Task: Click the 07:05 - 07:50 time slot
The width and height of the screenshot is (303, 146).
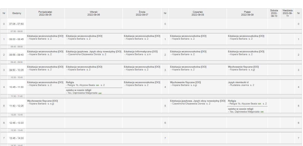Action: pyautogui.click(x=16, y=24)
